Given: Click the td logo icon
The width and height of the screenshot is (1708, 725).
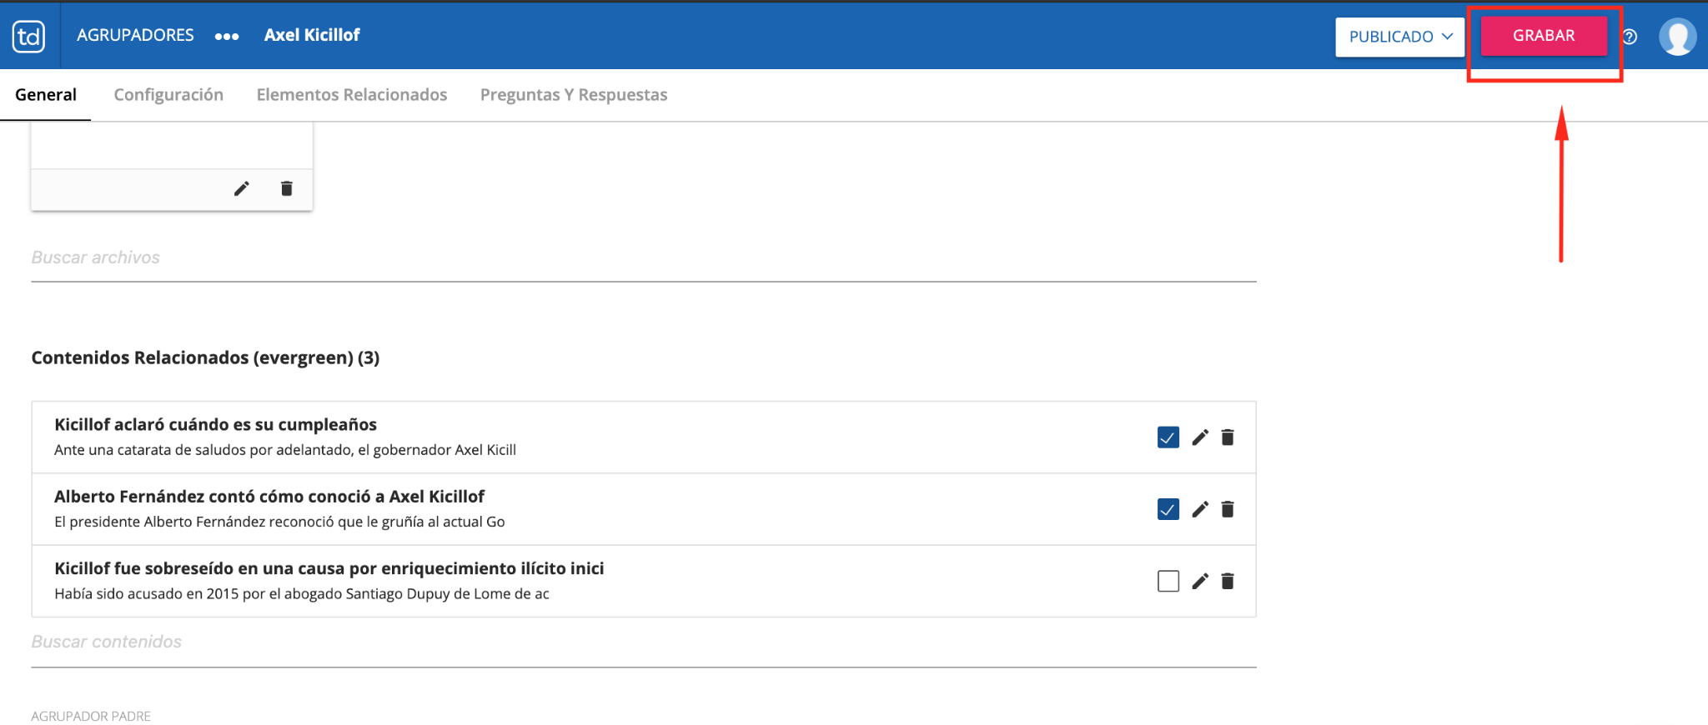Looking at the screenshot, I should coord(29,37).
